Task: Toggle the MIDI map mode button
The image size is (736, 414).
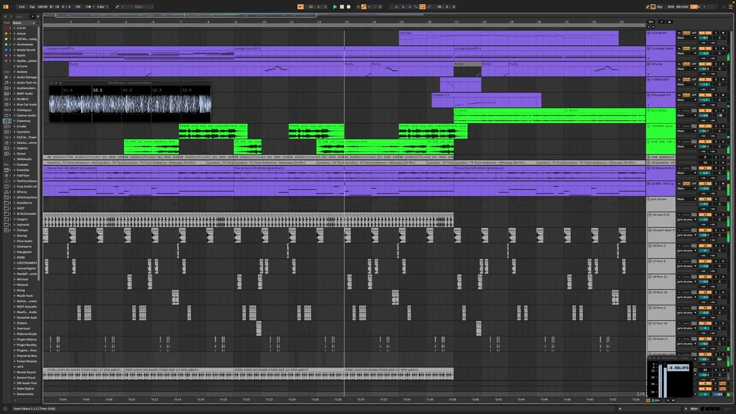Action: point(671,7)
